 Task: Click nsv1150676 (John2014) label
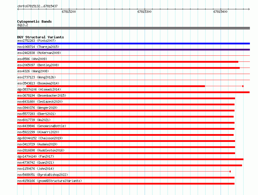[36, 169]
